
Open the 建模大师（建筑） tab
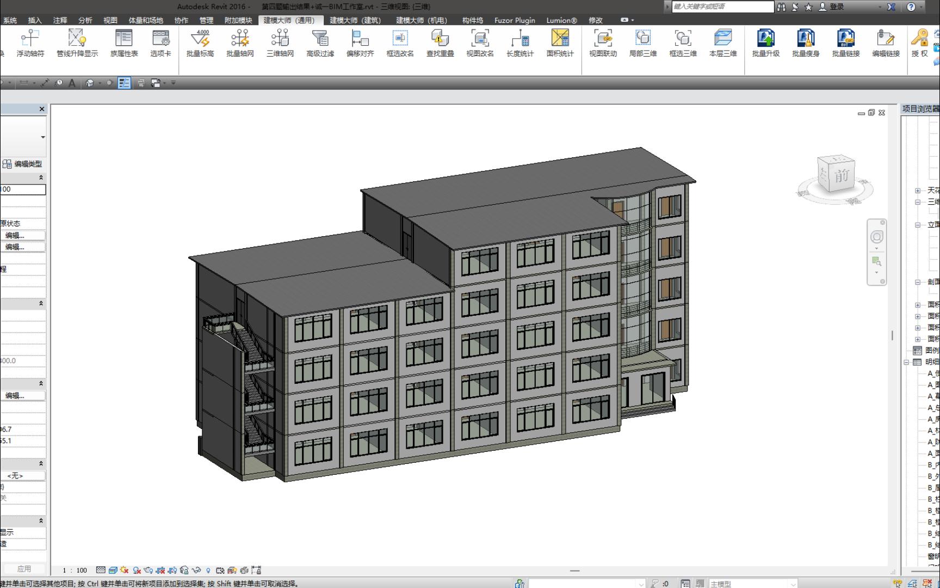[x=355, y=20]
